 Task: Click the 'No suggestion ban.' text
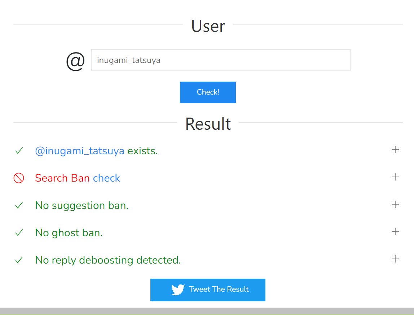82,205
